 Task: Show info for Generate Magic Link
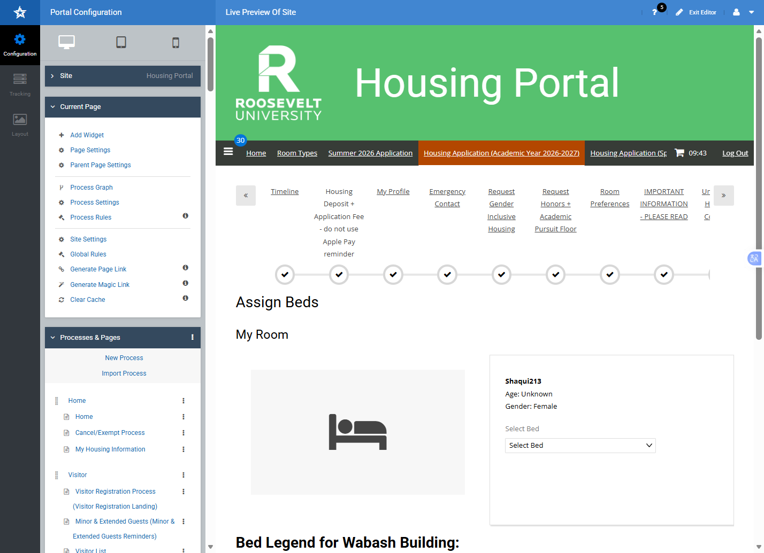click(x=185, y=283)
